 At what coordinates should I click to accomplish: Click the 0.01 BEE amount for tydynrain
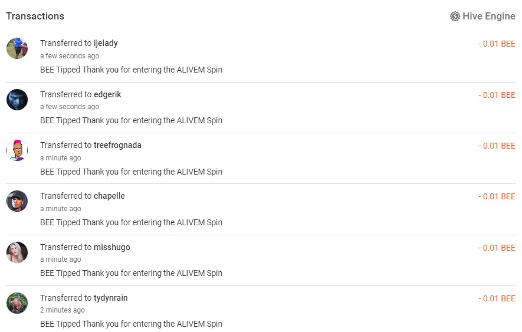click(497, 298)
